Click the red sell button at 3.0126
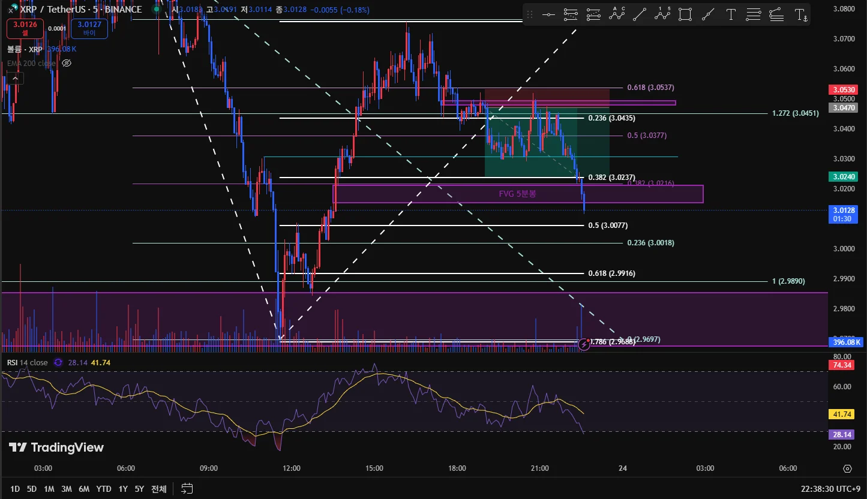This screenshot has width=867, height=499. pos(25,28)
